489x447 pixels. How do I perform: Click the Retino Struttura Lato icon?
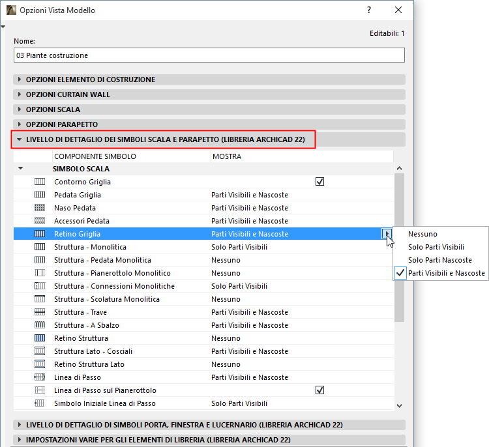coord(40,364)
